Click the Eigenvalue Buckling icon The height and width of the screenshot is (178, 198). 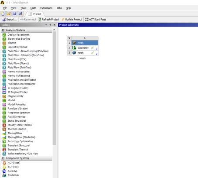4,39
